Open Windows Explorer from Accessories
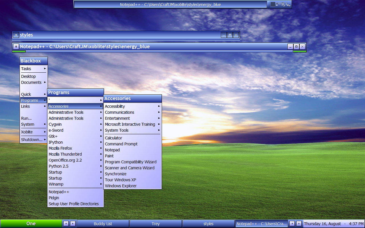This screenshot has height=228, width=365. [x=133, y=186]
